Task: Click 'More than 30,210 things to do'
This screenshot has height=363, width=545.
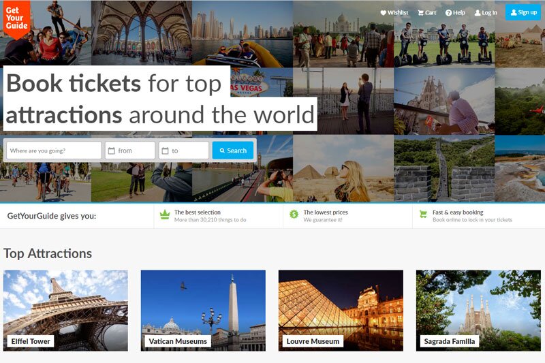Action: pyautogui.click(x=211, y=220)
